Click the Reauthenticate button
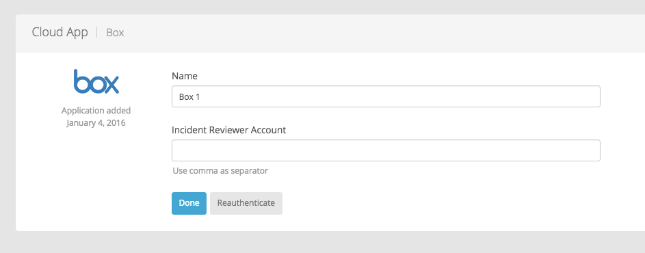This screenshot has height=253, width=645. tap(246, 203)
